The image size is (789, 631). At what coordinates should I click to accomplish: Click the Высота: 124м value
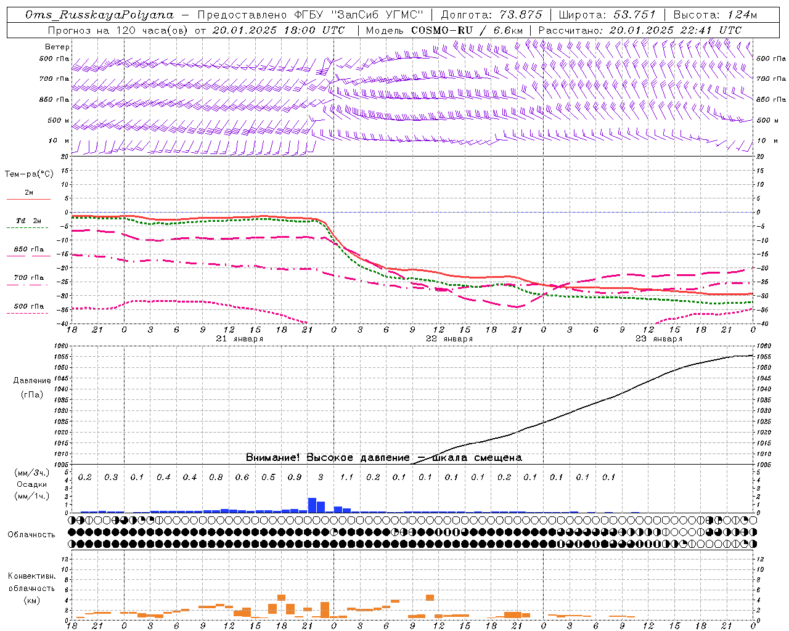[x=714, y=15]
